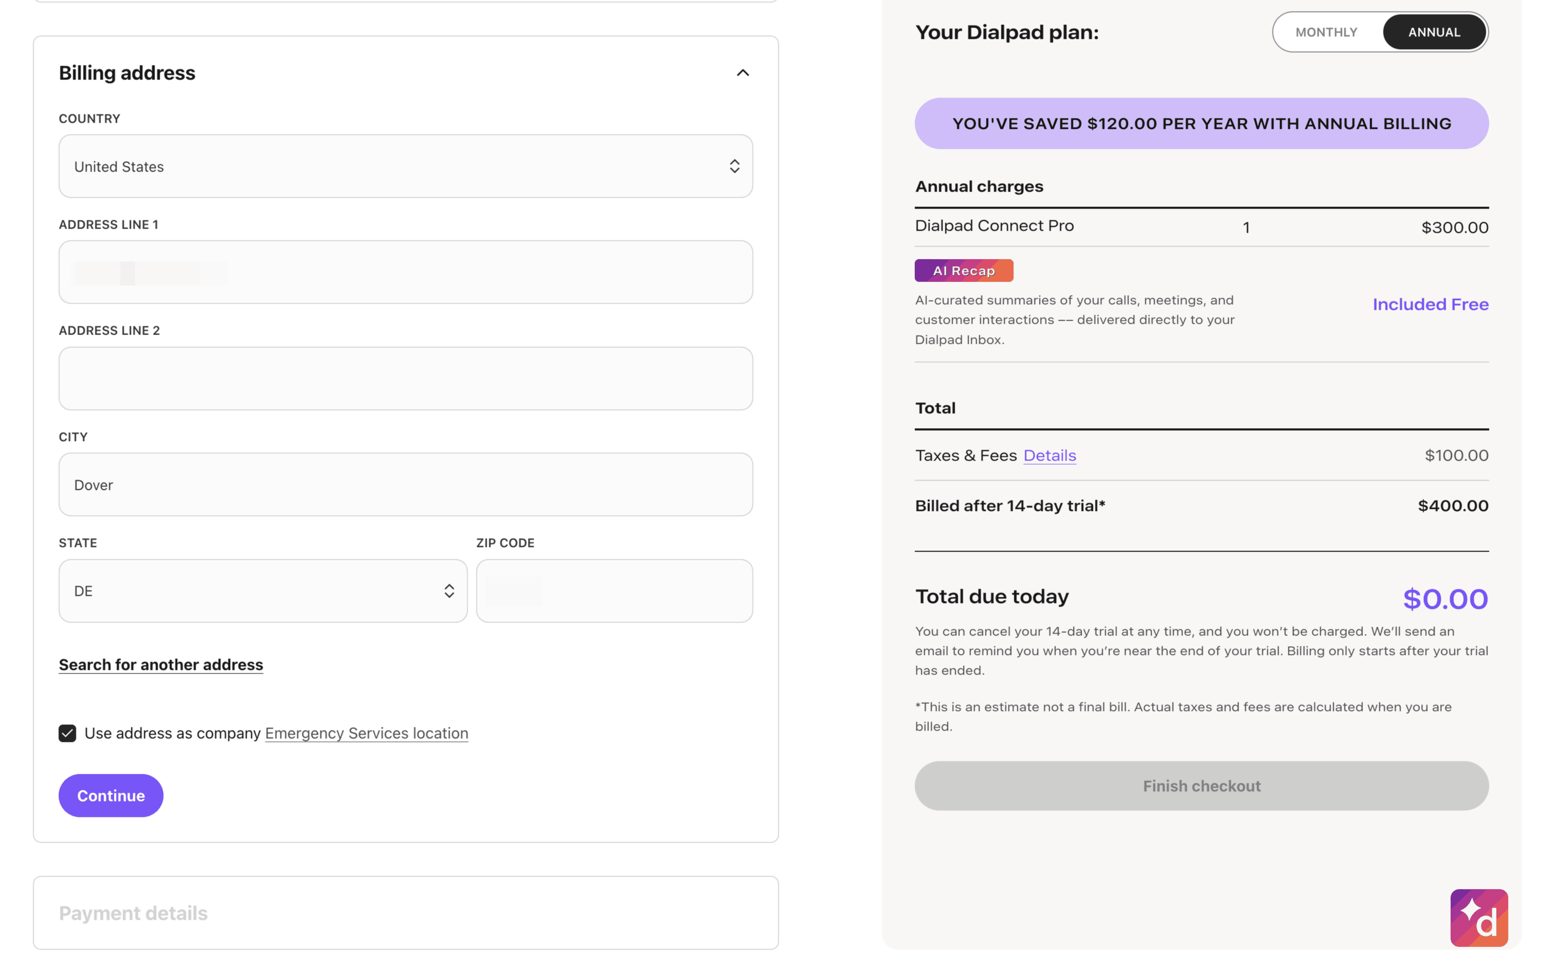Collapse the Billing address section chevron

(x=742, y=73)
